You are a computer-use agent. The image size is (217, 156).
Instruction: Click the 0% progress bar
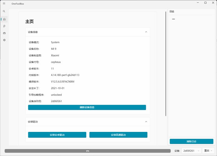pyautogui.click(x=87, y=151)
